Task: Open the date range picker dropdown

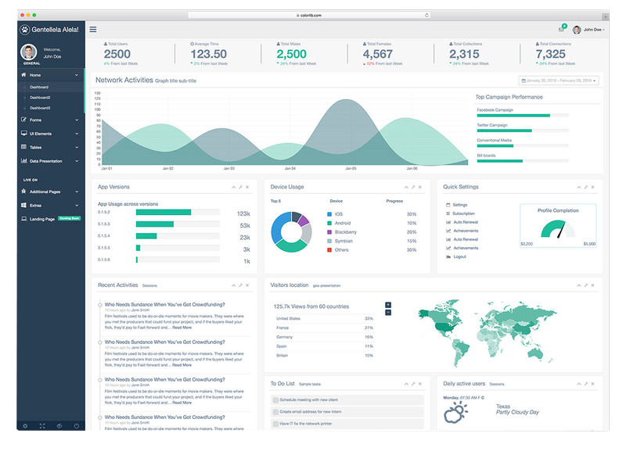Action: click(x=559, y=80)
